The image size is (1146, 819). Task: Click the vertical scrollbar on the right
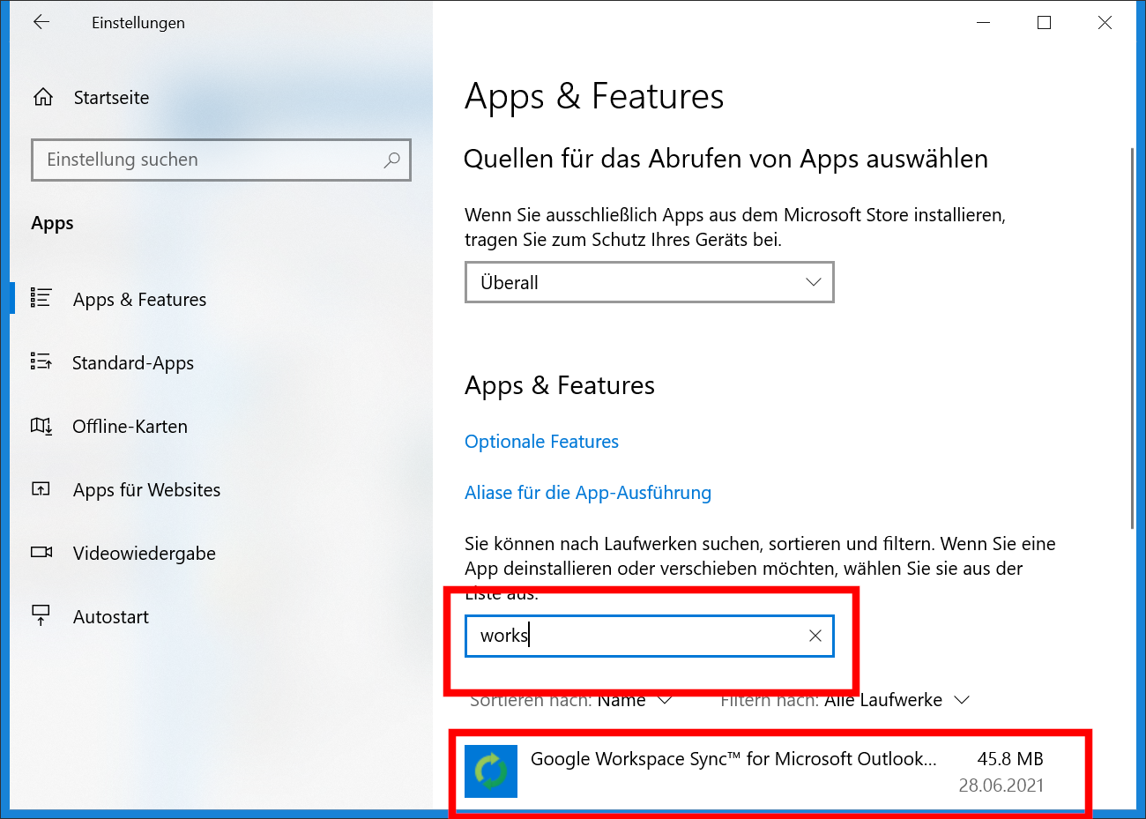(x=1133, y=335)
